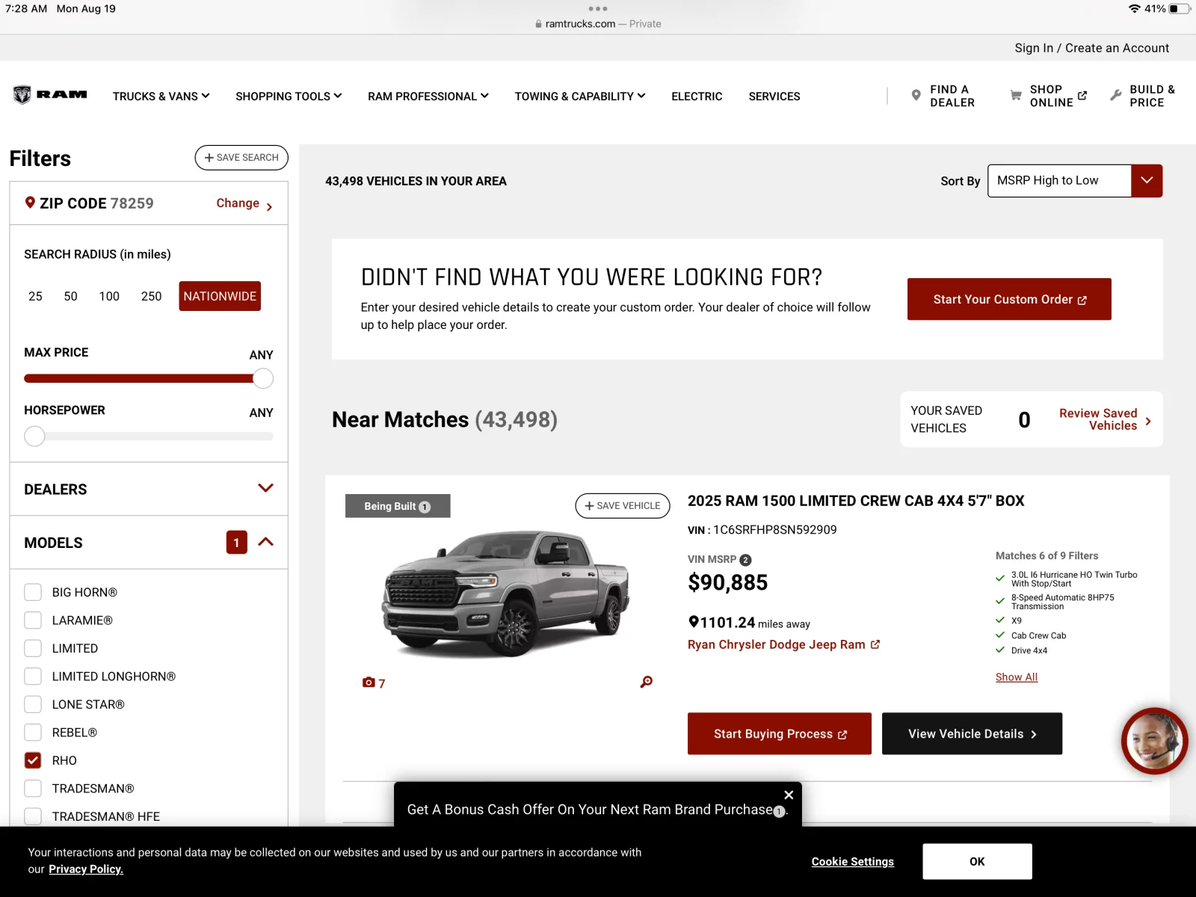Click the 2025 RAM 1500 Limited title
Image resolution: width=1196 pixels, height=897 pixels.
point(856,501)
